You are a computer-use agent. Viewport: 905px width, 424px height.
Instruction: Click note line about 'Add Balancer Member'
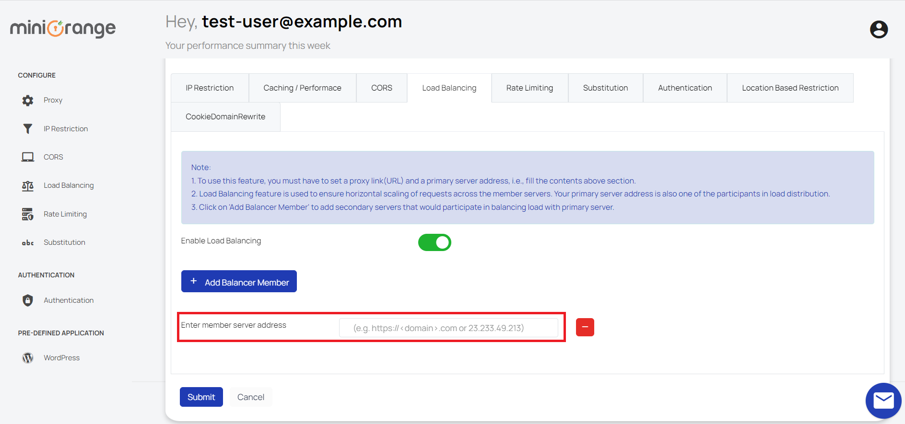click(x=403, y=207)
